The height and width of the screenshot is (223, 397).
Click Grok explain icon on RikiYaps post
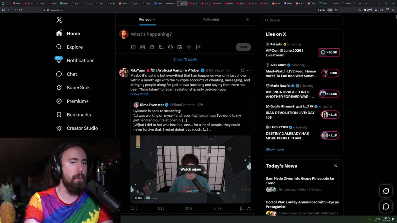[243, 70]
